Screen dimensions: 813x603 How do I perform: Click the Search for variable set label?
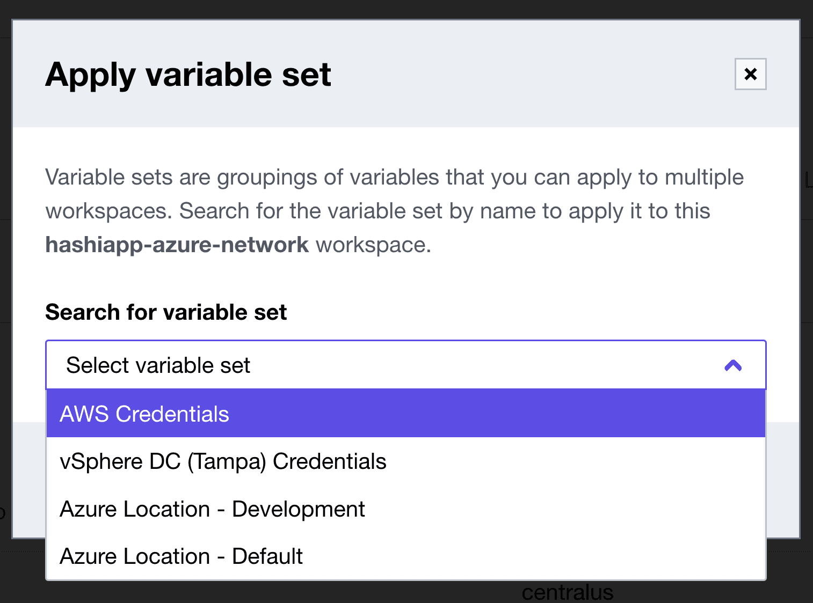[166, 312]
